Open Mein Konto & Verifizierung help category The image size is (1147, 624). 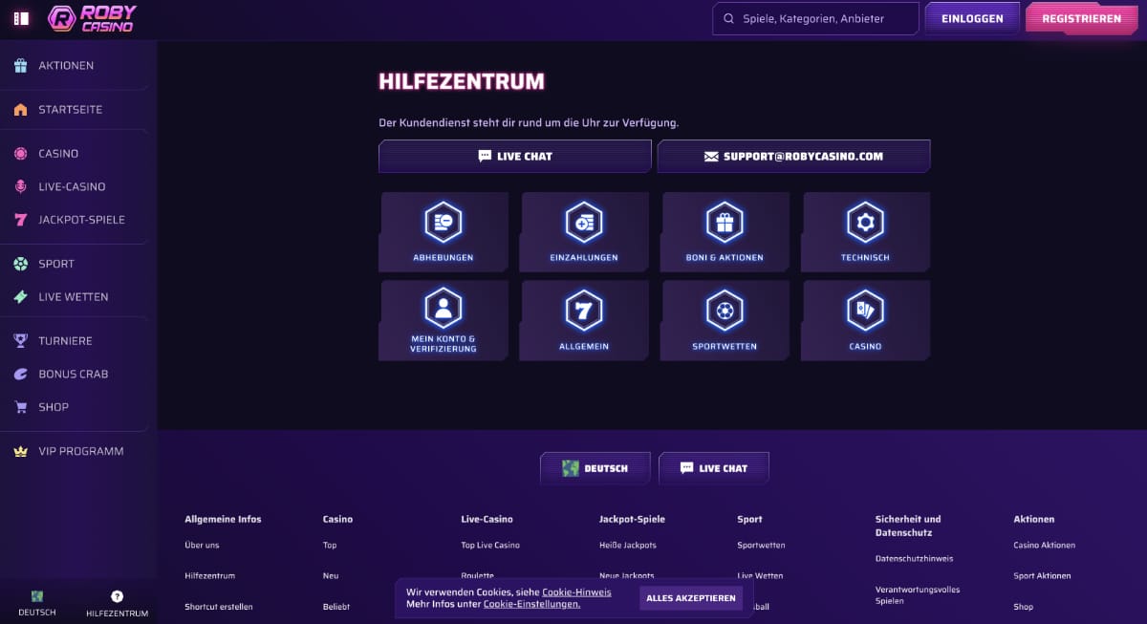[x=444, y=320]
